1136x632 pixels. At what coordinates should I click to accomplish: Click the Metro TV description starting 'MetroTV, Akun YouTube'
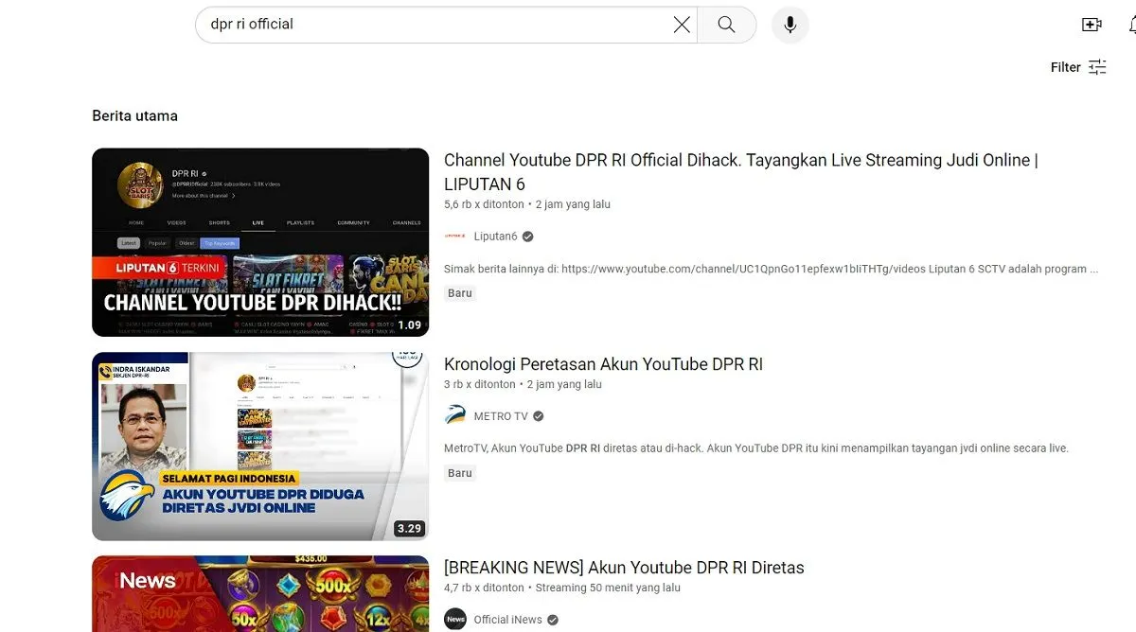point(756,448)
